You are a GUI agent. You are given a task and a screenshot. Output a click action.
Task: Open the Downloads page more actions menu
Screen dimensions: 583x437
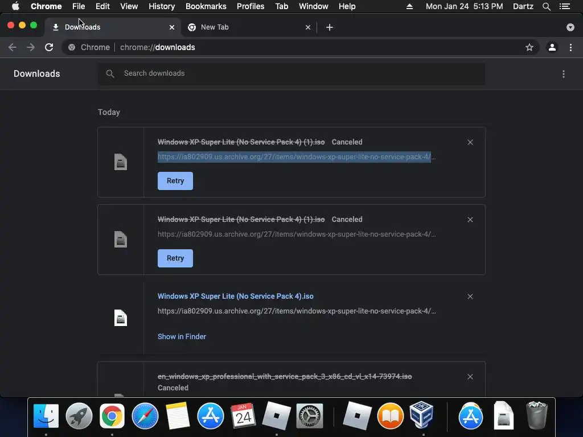tap(564, 74)
